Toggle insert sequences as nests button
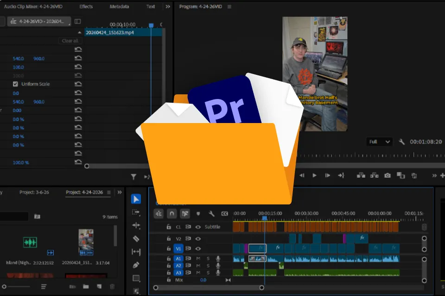Image resolution: width=445 pixels, height=296 pixels. coord(159,214)
